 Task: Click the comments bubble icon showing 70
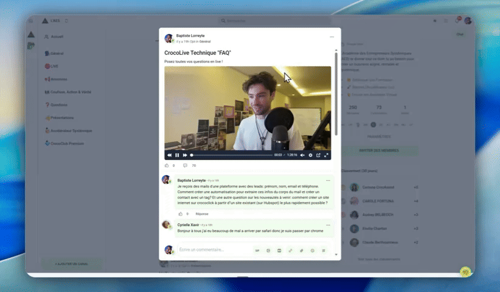[185, 165]
